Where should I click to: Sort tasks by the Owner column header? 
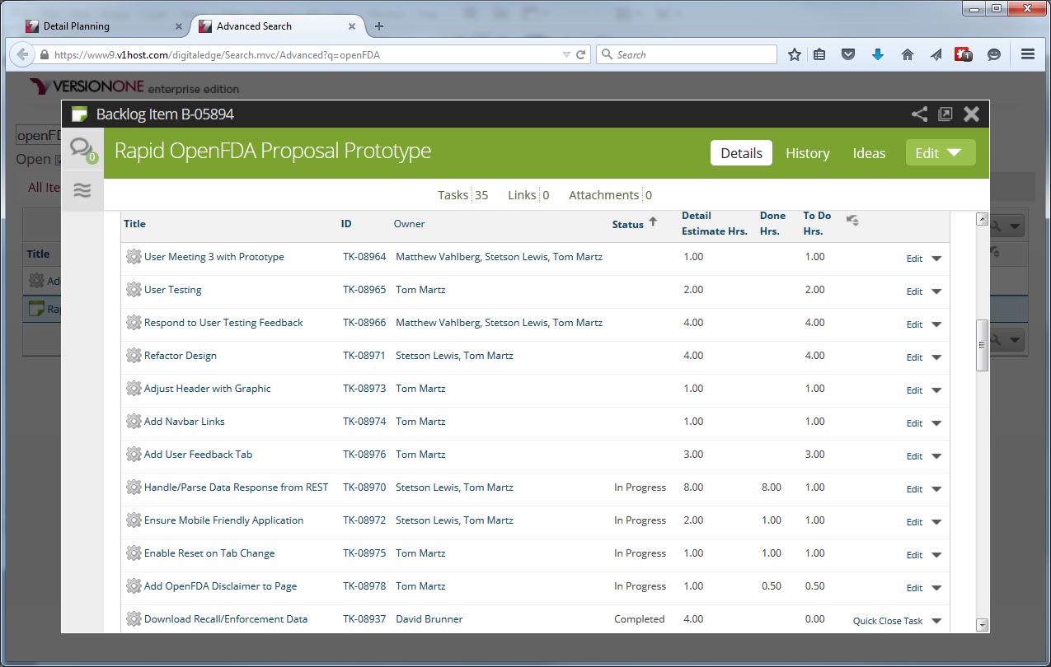point(410,223)
